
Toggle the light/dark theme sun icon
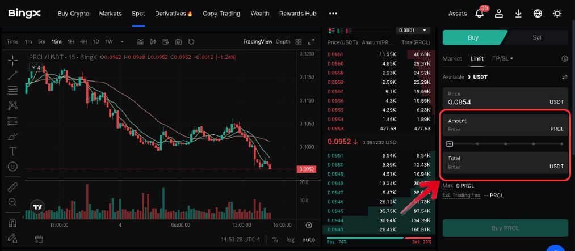[557, 14]
